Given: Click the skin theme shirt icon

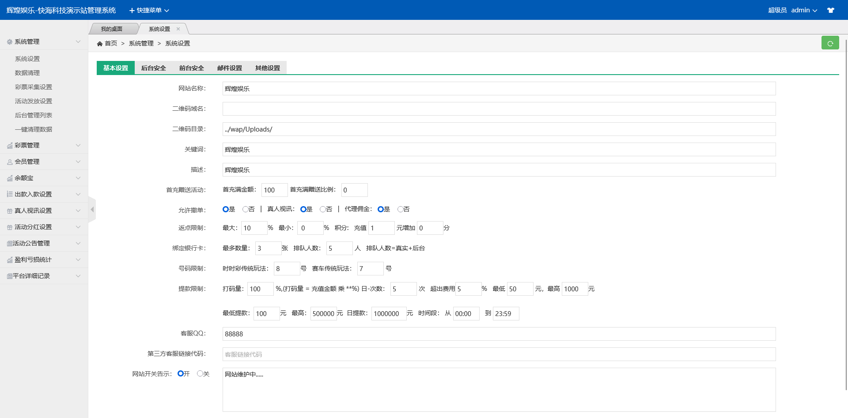Looking at the screenshot, I should [831, 10].
